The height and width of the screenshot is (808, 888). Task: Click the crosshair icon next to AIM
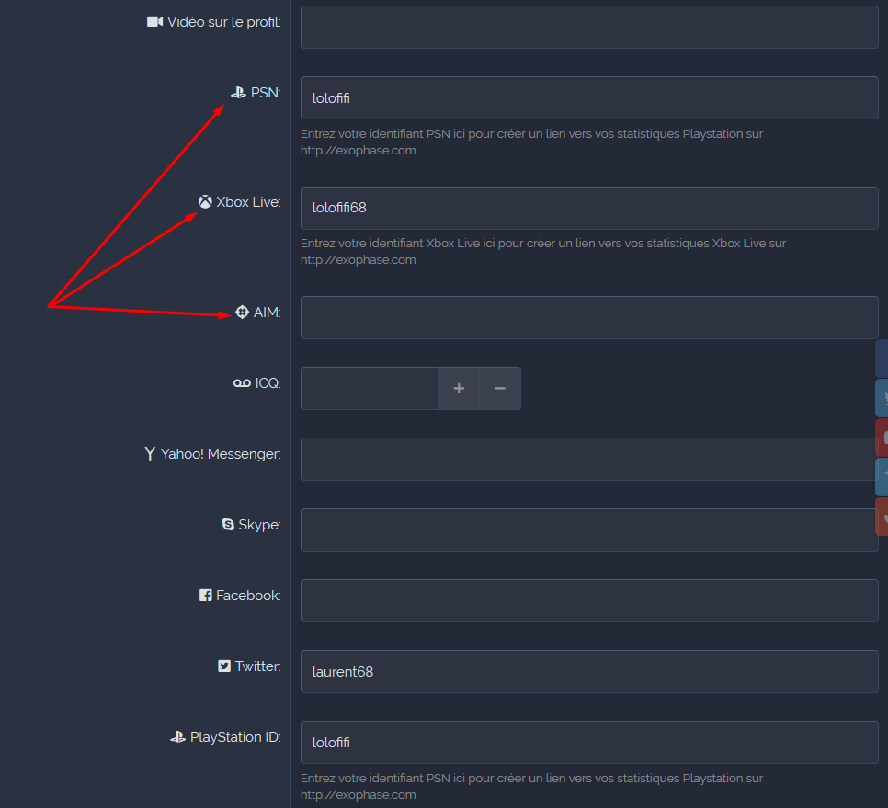coord(242,313)
